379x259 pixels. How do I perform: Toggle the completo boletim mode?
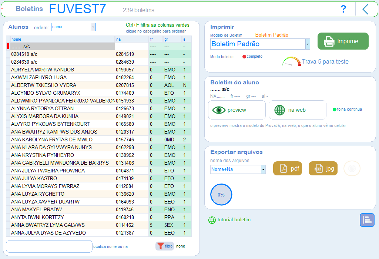click(252, 57)
